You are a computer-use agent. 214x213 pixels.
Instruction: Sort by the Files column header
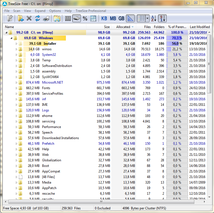(144, 27)
